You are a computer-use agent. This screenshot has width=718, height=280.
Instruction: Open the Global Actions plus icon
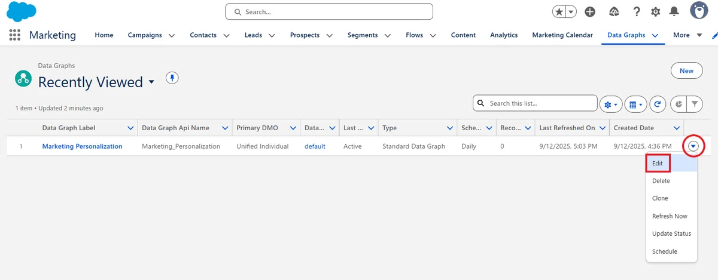pyautogui.click(x=590, y=11)
